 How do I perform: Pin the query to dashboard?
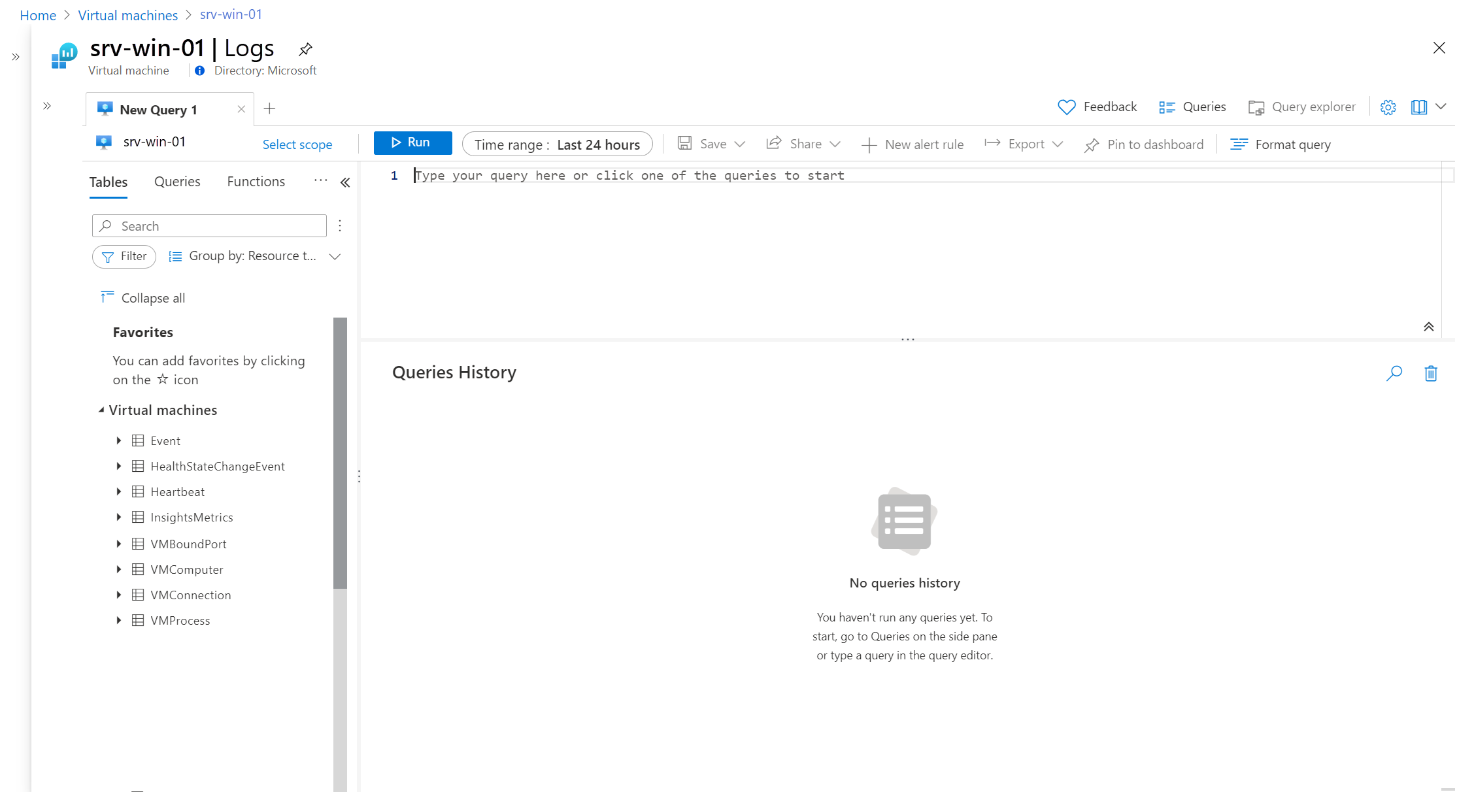coord(1143,144)
